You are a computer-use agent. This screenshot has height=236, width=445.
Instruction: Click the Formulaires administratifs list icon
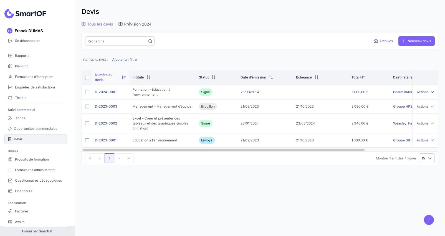coord(10,170)
